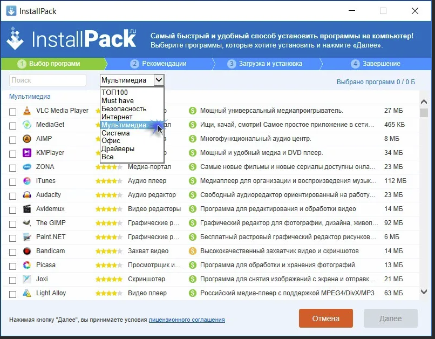Collapse the category dropdown using its arrow
This screenshot has width=435, height=339.
[159, 80]
